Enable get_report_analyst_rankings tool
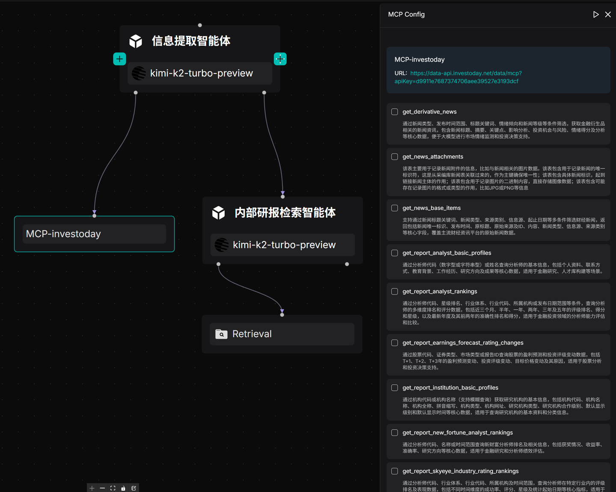The image size is (616, 492). click(394, 291)
